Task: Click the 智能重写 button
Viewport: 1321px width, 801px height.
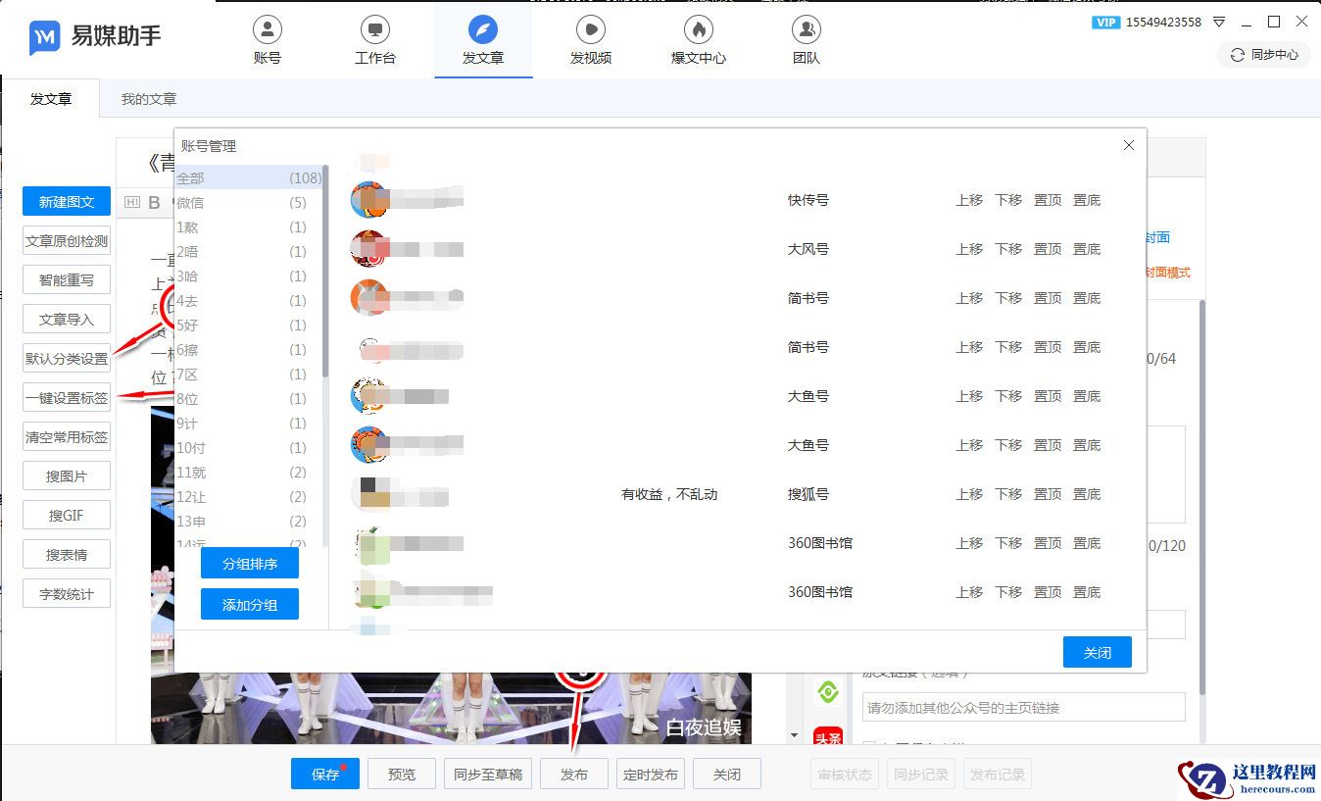Action: (x=67, y=280)
